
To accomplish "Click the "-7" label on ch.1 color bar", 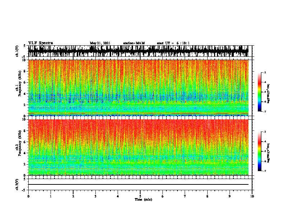I will 265,111.
